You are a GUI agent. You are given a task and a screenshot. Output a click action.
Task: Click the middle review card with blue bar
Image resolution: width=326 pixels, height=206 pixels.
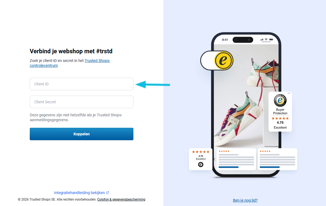click(236, 159)
